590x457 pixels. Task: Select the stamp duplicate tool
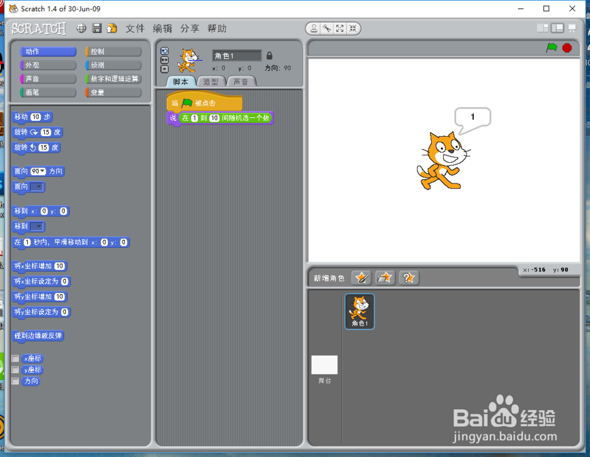(x=314, y=28)
